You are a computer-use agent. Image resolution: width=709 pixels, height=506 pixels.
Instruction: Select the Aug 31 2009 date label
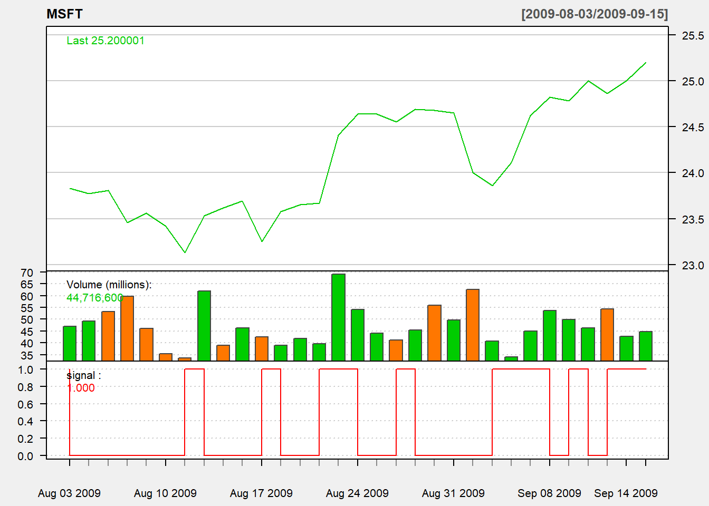453,493
